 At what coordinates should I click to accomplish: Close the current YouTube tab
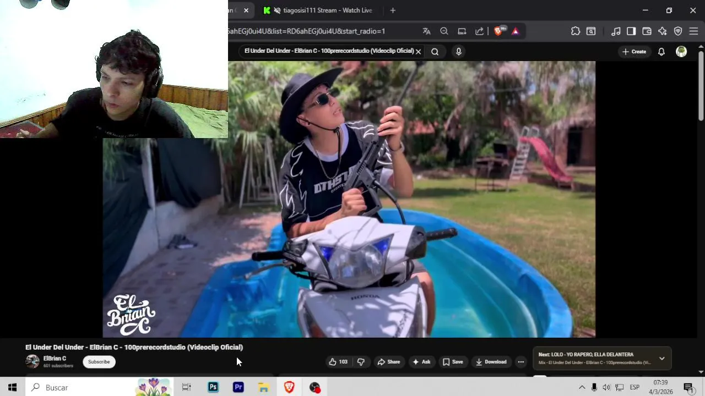(x=246, y=10)
